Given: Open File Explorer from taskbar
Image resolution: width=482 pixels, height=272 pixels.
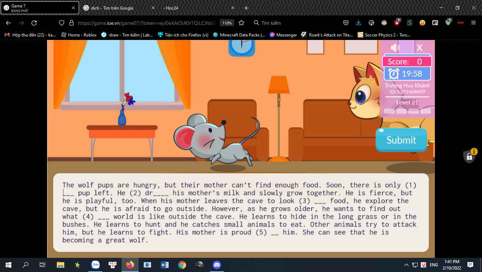Looking at the screenshot, I should coord(61,265).
